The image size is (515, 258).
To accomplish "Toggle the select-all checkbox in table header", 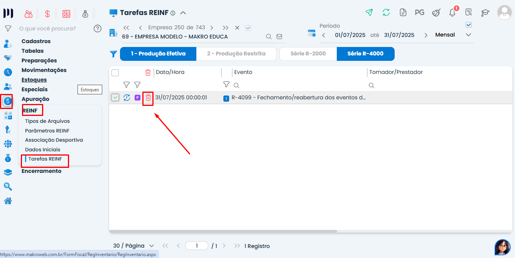I will pos(115,72).
